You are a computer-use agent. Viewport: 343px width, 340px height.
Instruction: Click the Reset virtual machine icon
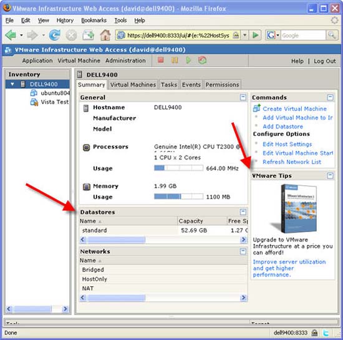coord(202,60)
